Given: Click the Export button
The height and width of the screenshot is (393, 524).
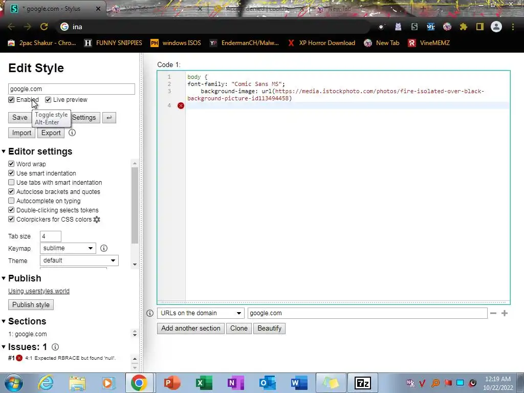Looking at the screenshot, I should 51,133.
